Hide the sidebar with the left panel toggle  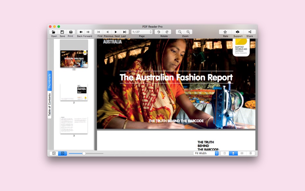click(54, 153)
